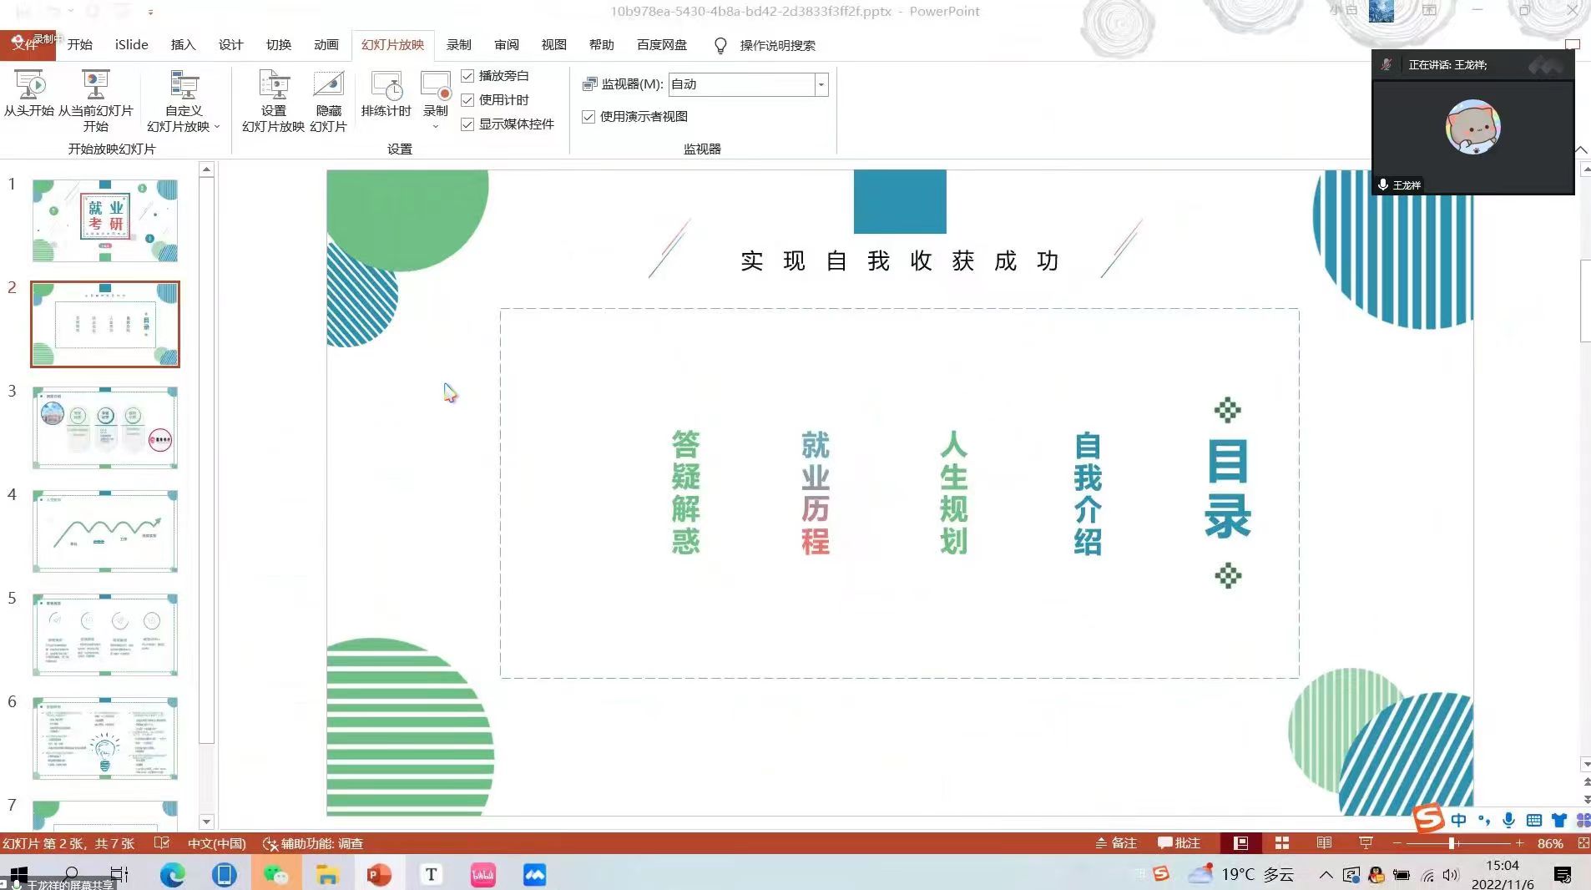Expand the Record (录制) dropdown arrow

coord(436,127)
